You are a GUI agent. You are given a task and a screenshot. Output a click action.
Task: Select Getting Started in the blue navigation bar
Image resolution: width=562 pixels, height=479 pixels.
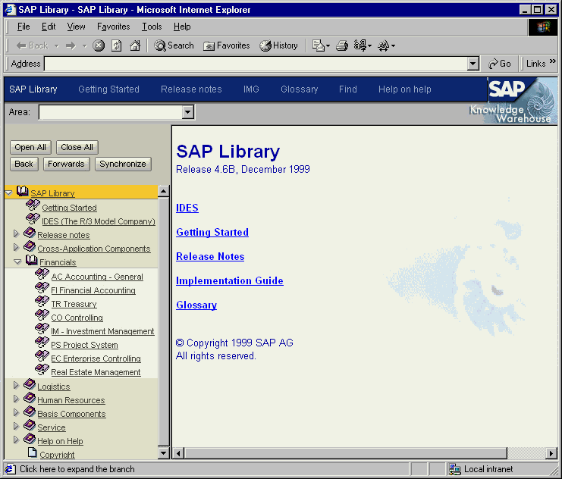point(108,89)
